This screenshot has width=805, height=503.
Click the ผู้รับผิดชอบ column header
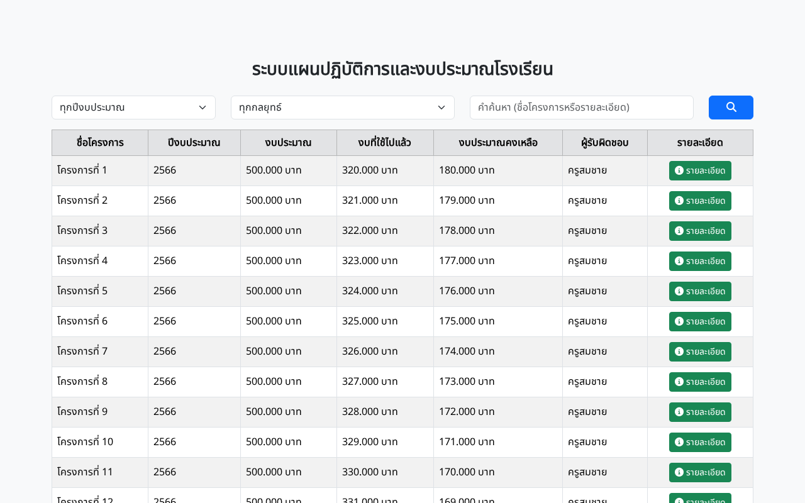coord(605,143)
